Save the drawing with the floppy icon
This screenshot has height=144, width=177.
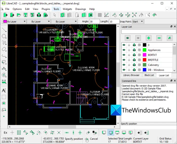pyautogui.click(x=26, y=15)
